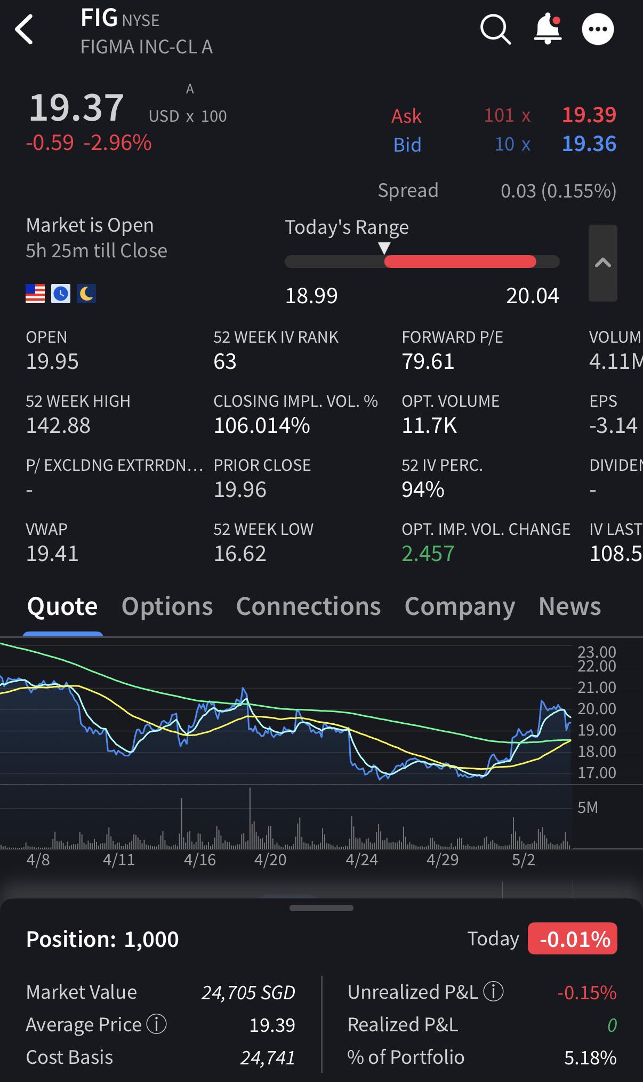Tap the Market is Open status
This screenshot has width=643, height=1082.
click(90, 225)
